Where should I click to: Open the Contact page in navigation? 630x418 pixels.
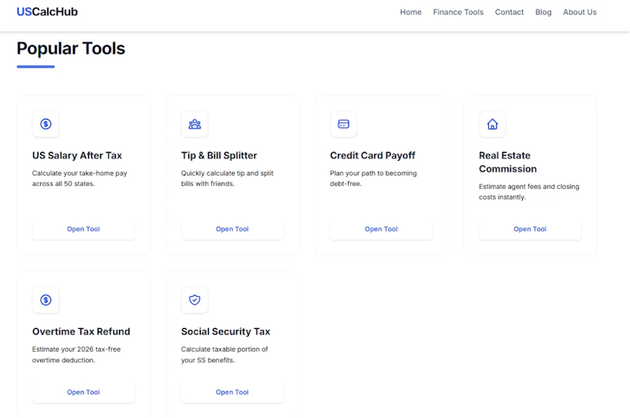(509, 12)
